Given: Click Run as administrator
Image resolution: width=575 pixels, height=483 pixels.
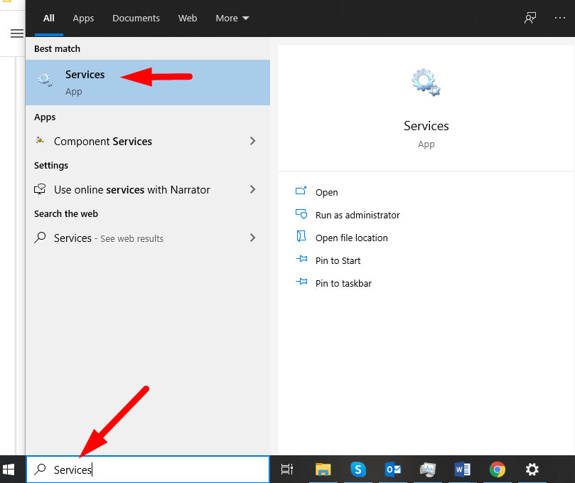Looking at the screenshot, I should click(357, 215).
